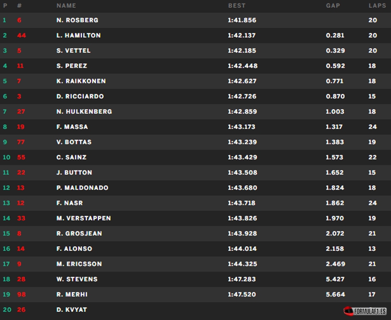
Task: Click S. VETTEL driver name
Action: point(73,51)
